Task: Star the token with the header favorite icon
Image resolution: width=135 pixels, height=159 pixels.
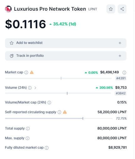Action: (x=111, y=9)
